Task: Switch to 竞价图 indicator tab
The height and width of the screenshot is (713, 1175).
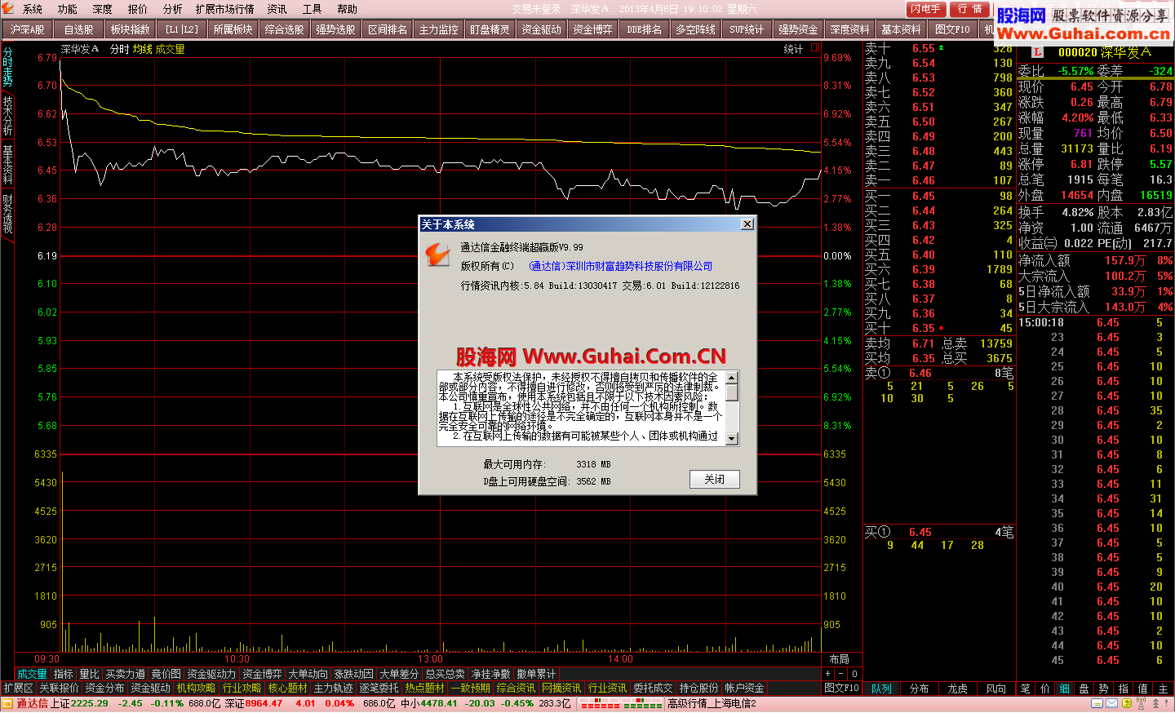Action: [166, 674]
